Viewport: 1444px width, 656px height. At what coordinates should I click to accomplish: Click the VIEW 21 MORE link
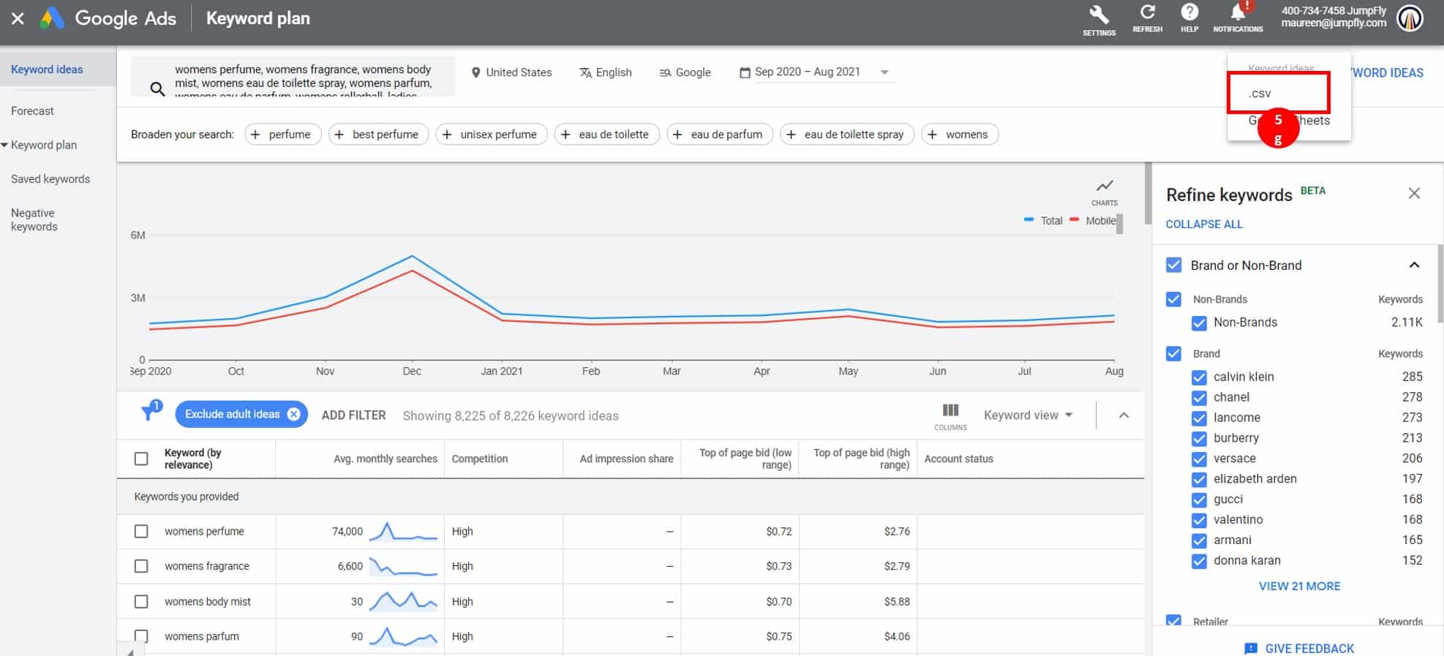[1299, 587]
